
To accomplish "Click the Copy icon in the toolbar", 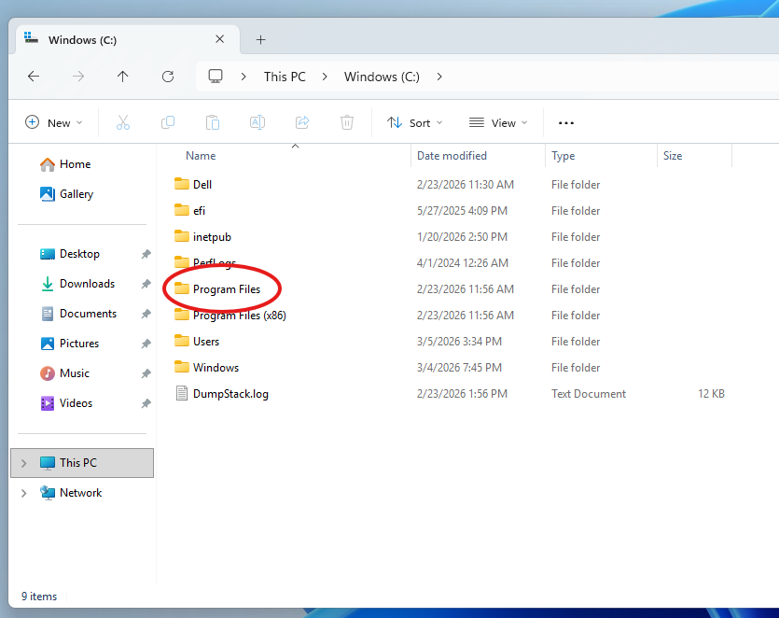I will (x=168, y=121).
